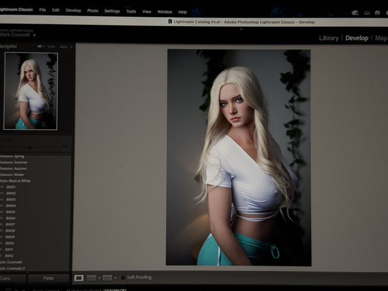Expand the Style: Cinematic II preset group
Screen dimensions: 388x291
(x=13, y=268)
